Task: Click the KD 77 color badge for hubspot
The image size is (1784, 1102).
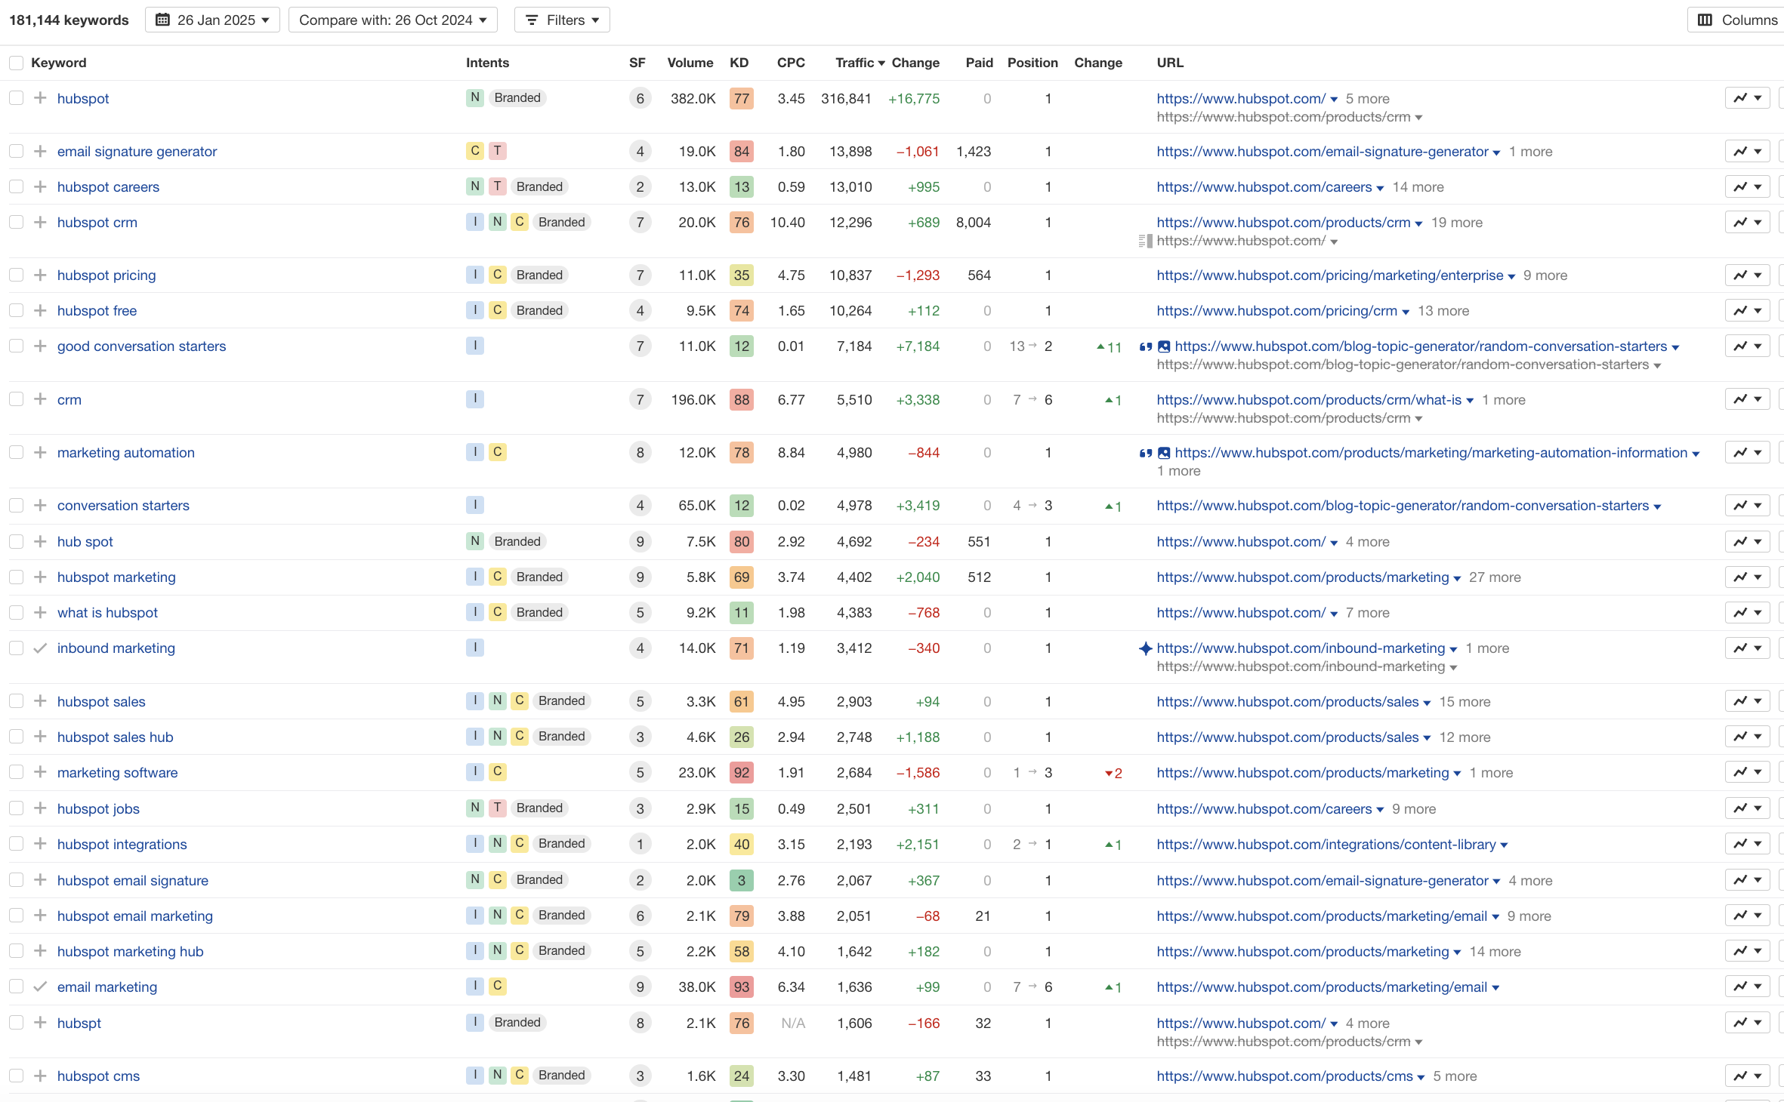Action: (x=742, y=98)
